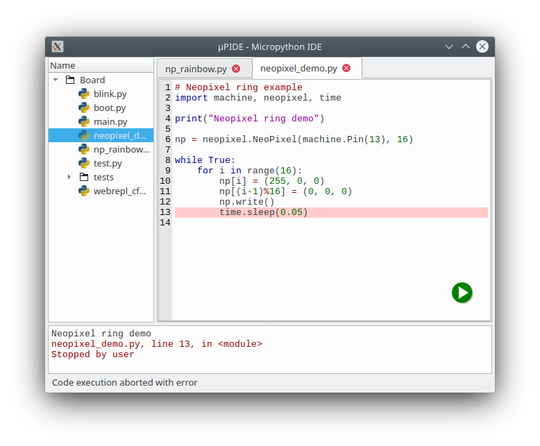Image resolution: width=540 pixels, height=446 pixels.
Task: Open the window menu icon in title bar
Action: (58, 46)
